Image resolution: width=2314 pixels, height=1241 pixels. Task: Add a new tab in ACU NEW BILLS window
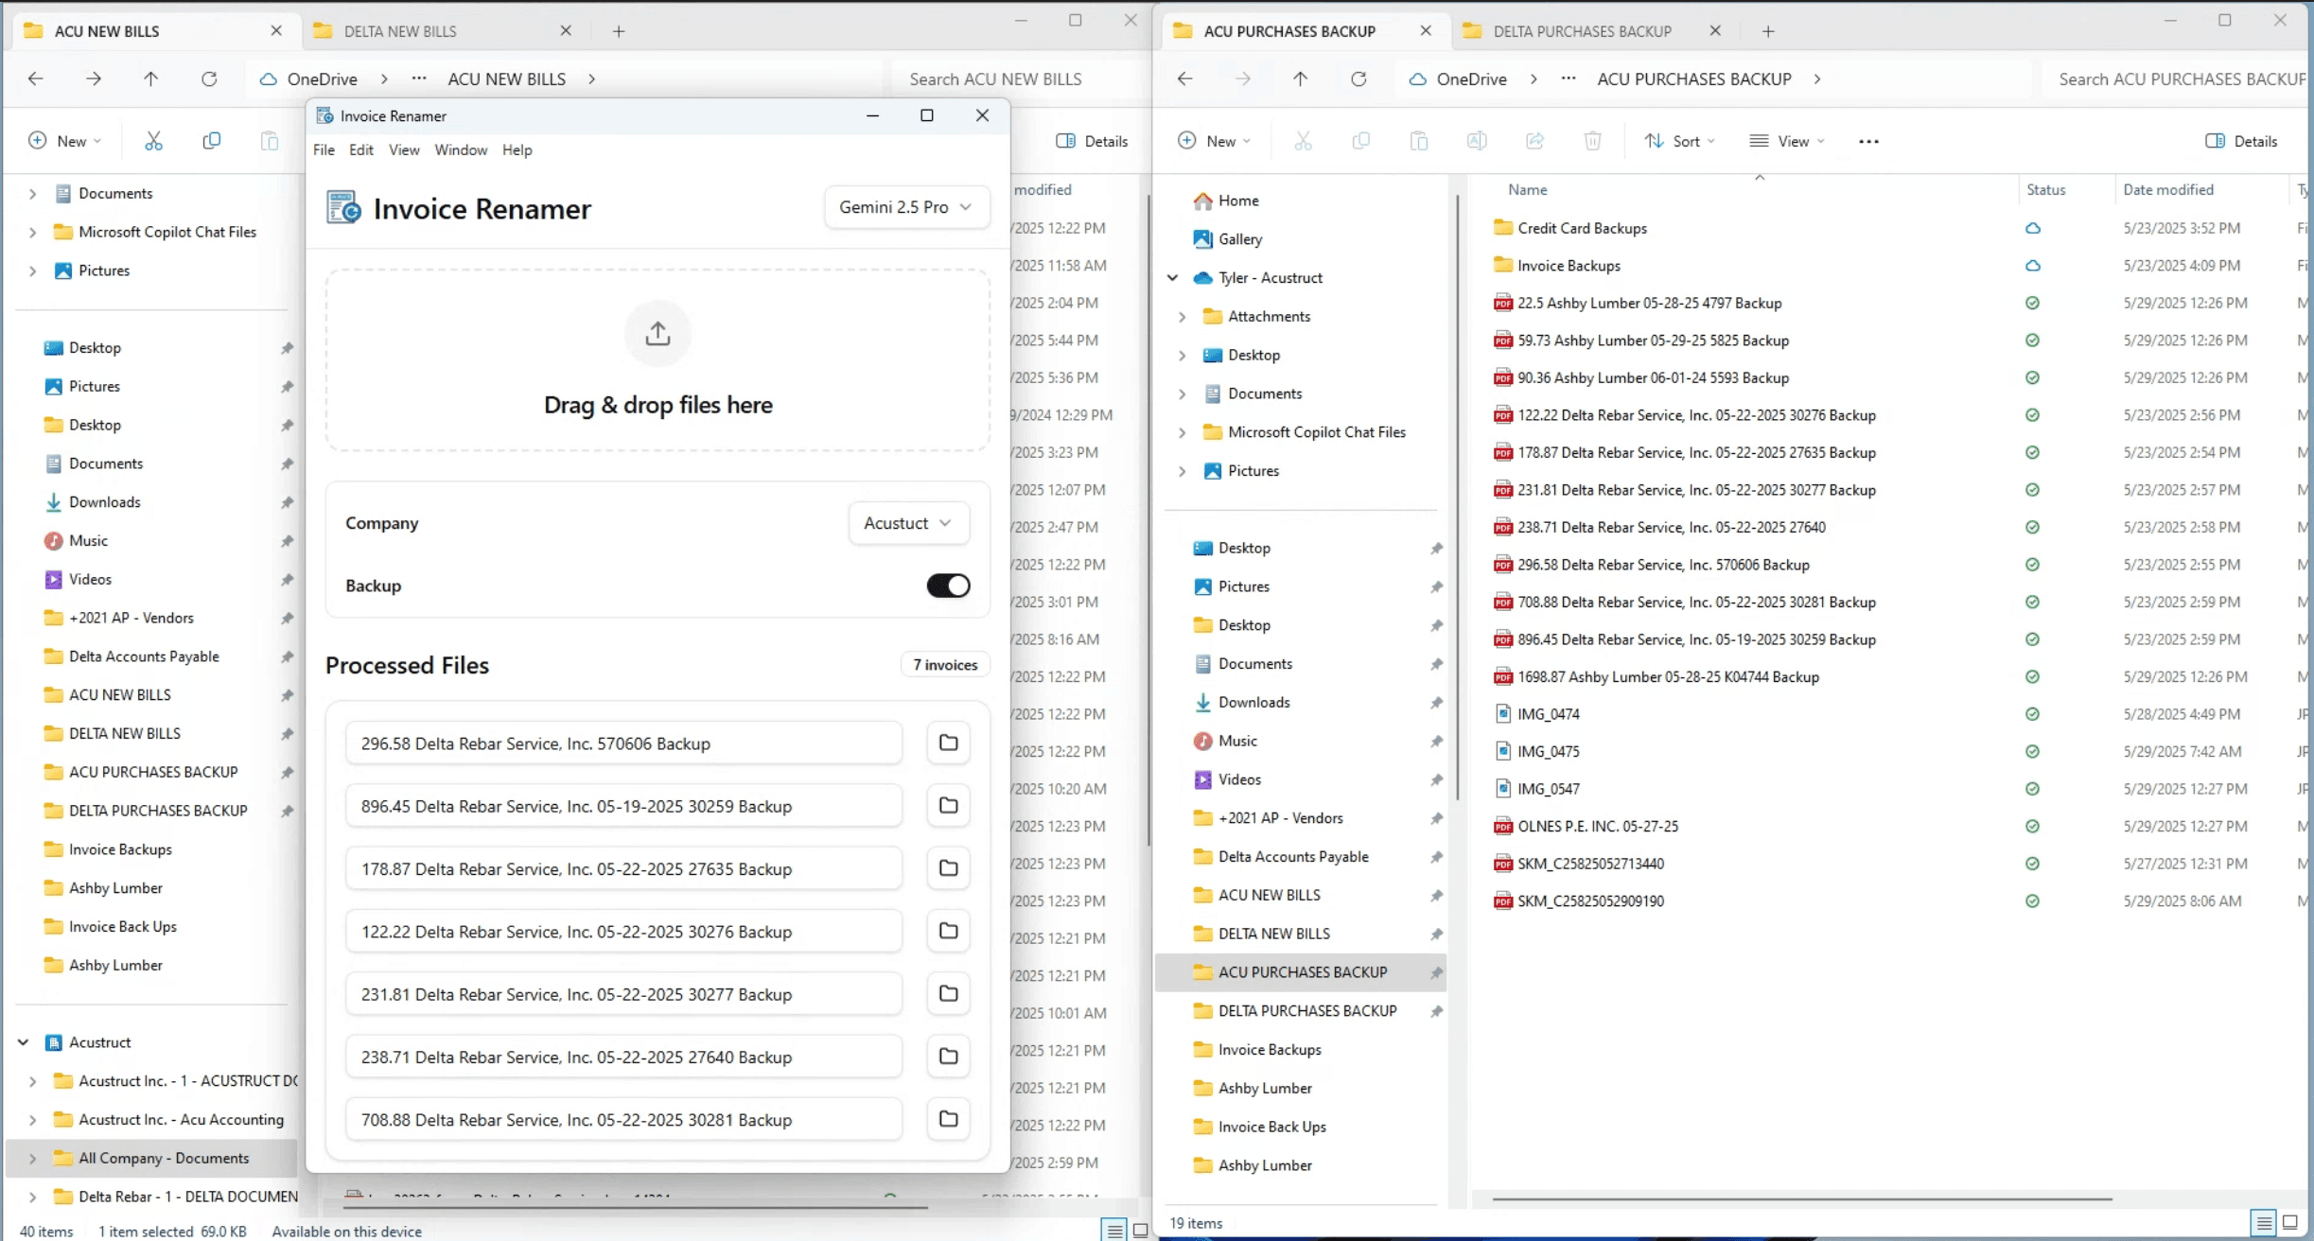(x=618, y=31)
